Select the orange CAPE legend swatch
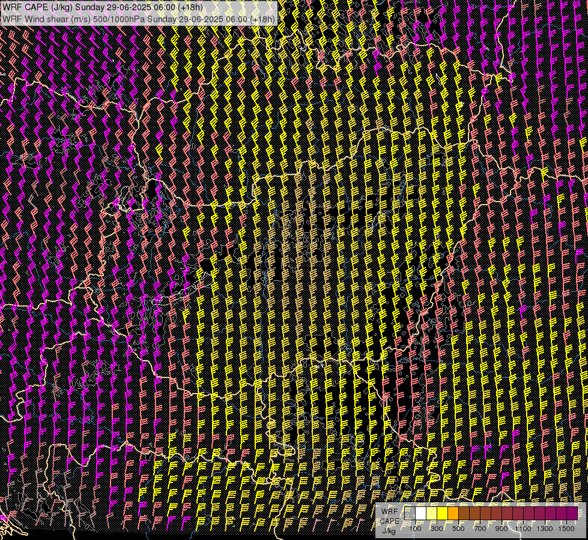The image size is (588, 540). click(x=453, y=514)
